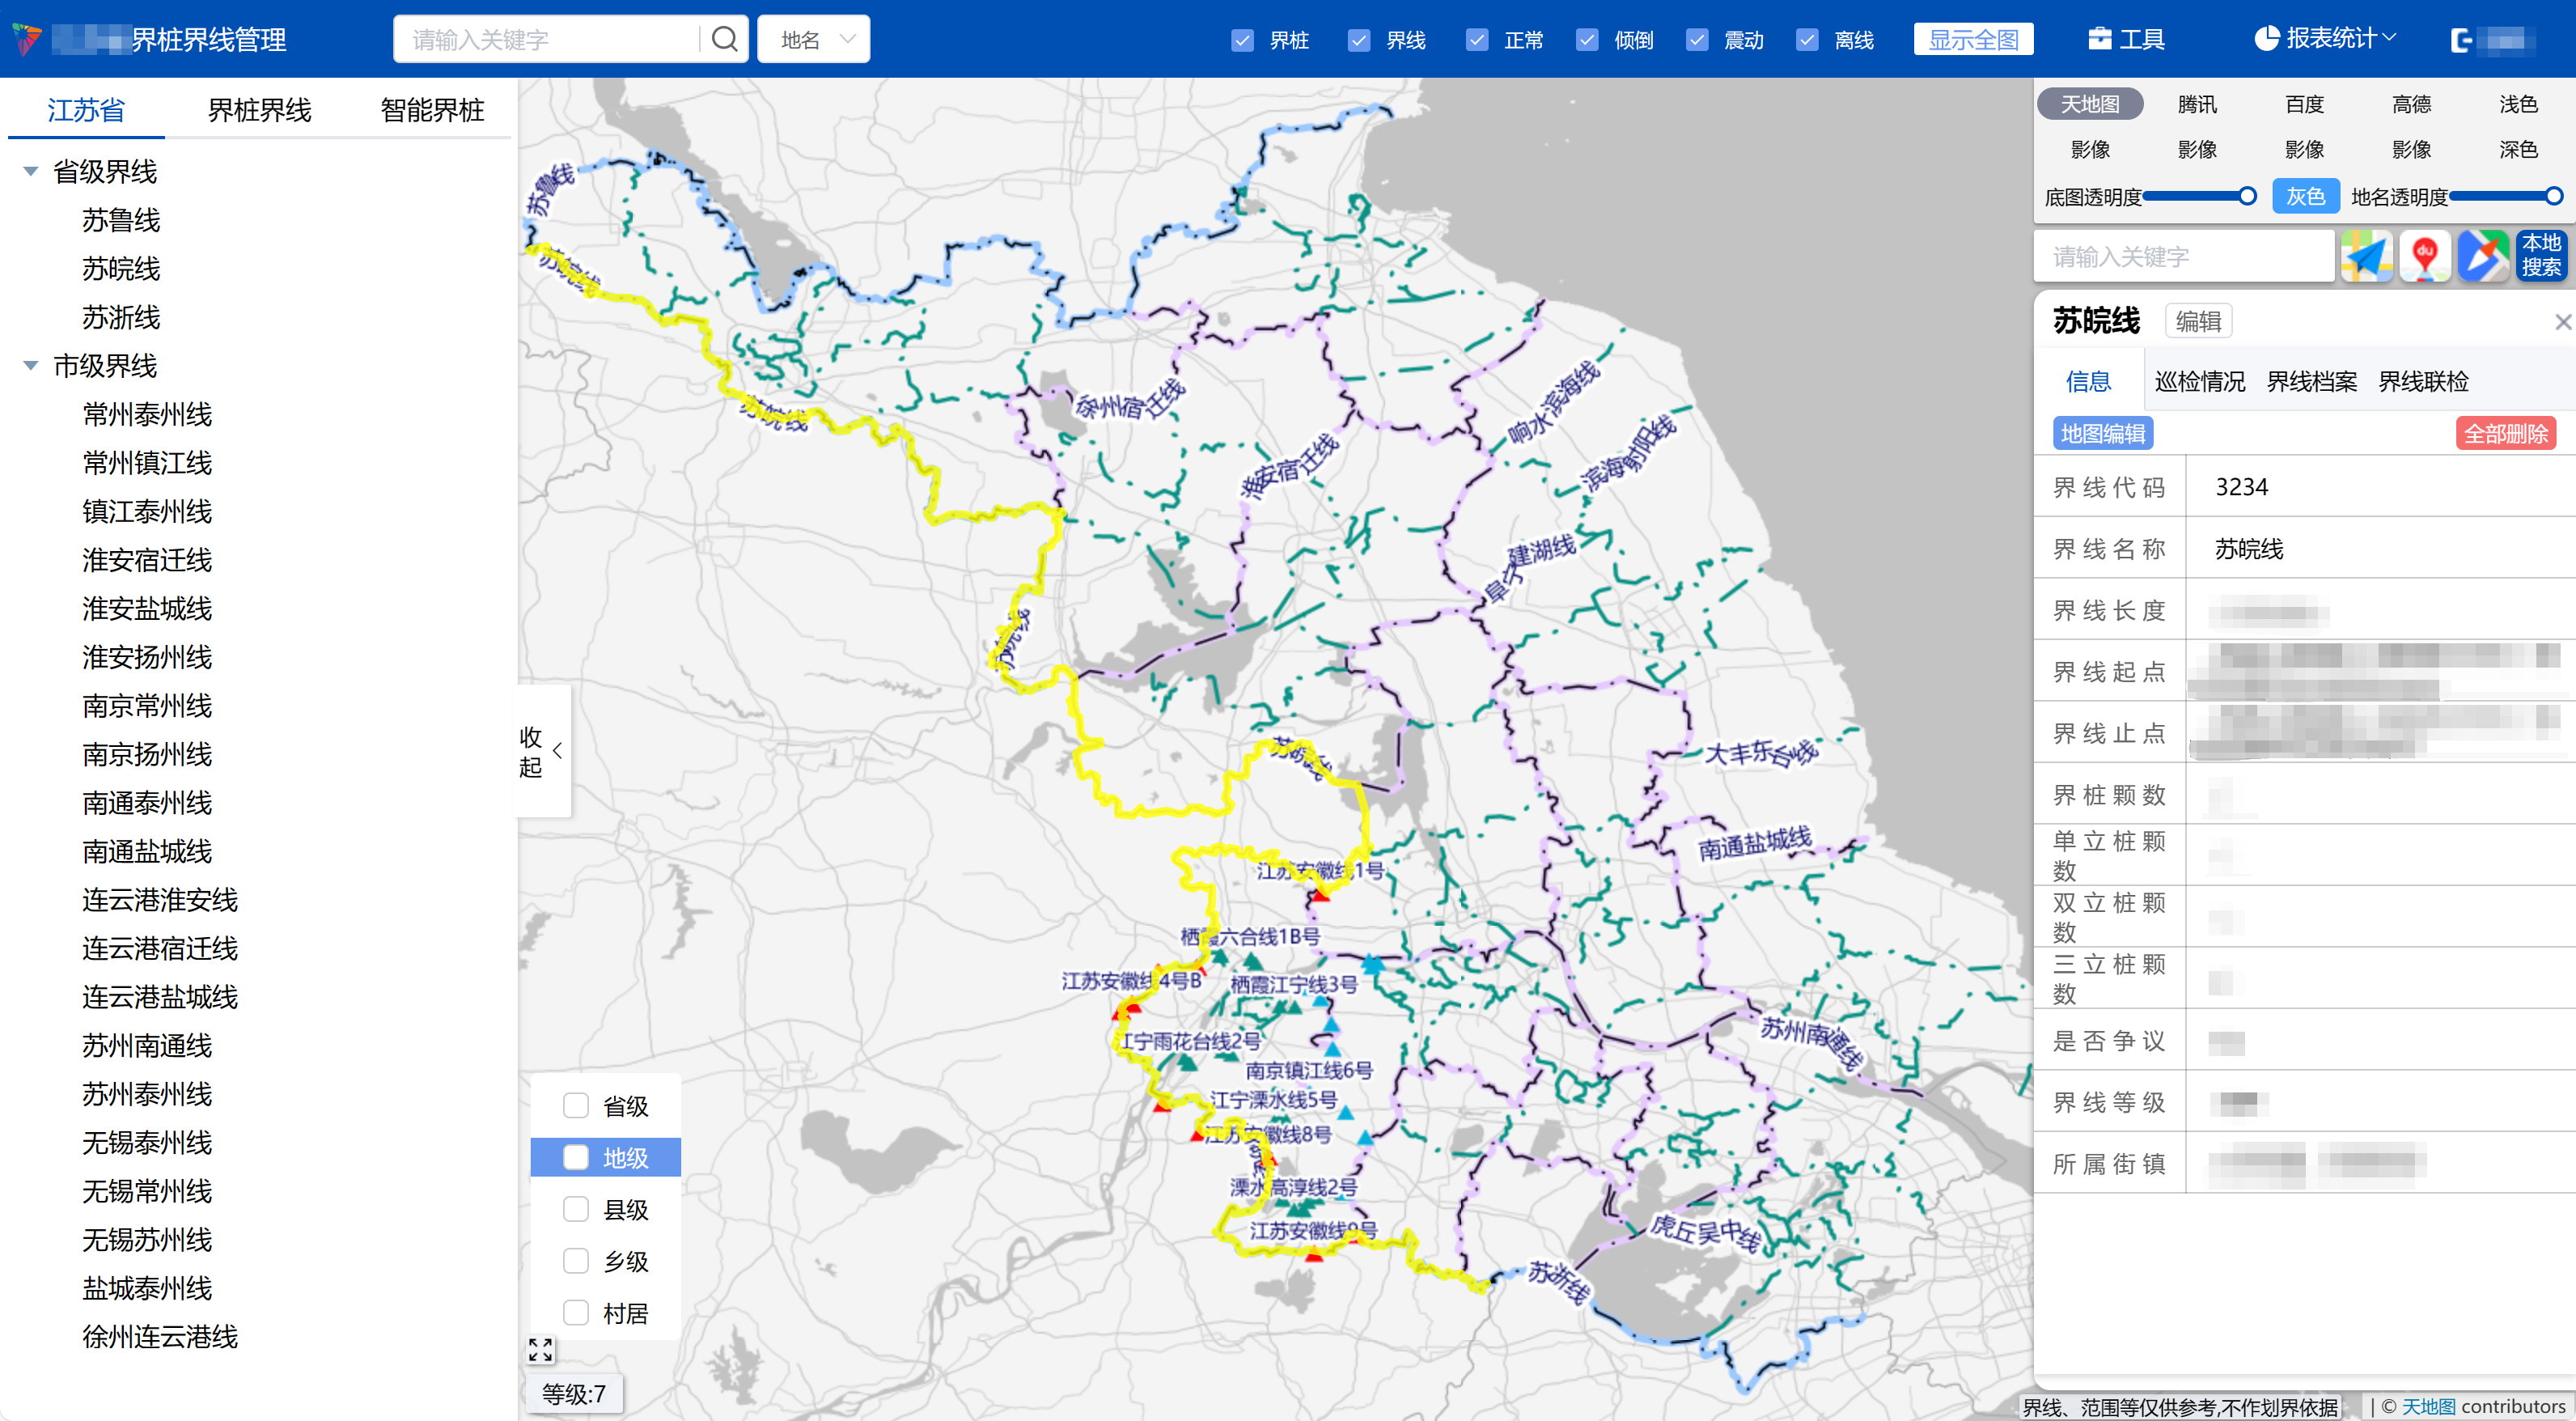Open the 报表统计 dropdown menu
Screen dimensions: 2576x1421
click(2324, 38)
